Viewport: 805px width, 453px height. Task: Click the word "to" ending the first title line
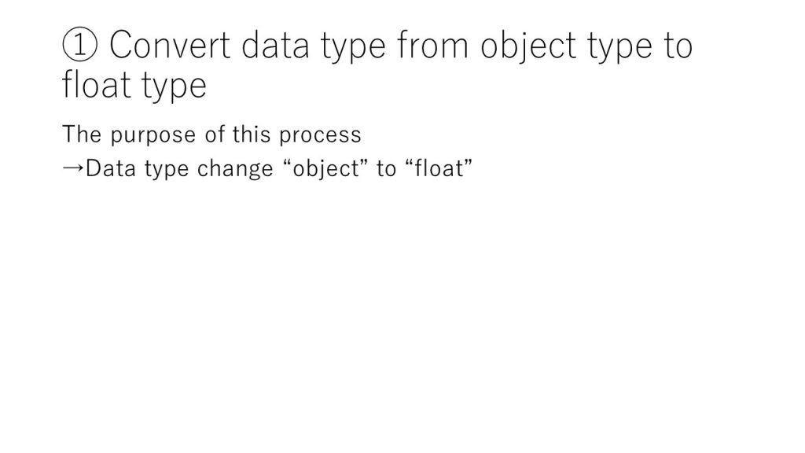click(676, 46)
